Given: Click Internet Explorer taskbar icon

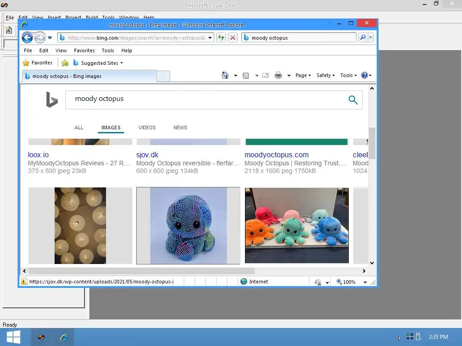Looking at the screenshot, I should [x=63, y=337].
